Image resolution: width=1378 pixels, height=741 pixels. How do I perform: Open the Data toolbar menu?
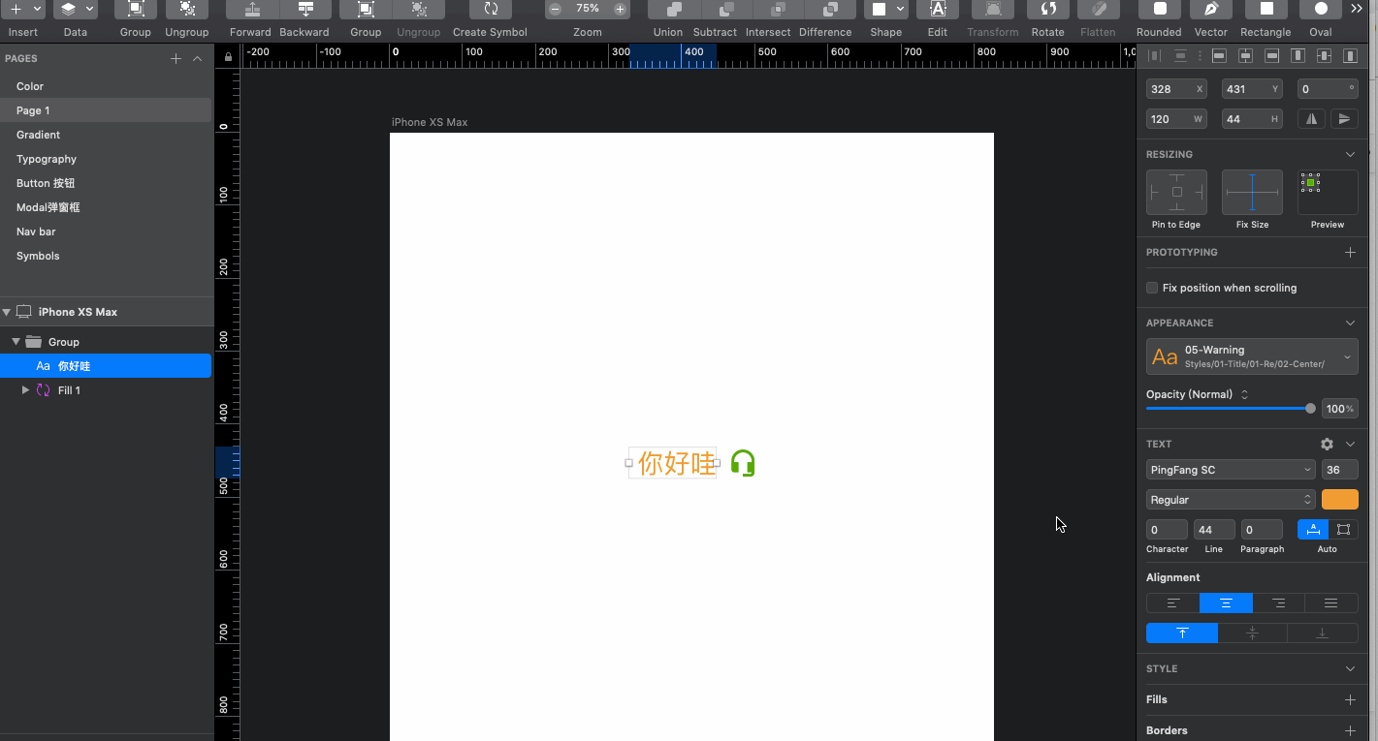pyautogui.click(x=75, y=10)
